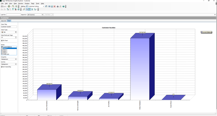Screen dimensions: 217x116
Task: Click the Back navigation button
Action: click(x=4, y=6)
